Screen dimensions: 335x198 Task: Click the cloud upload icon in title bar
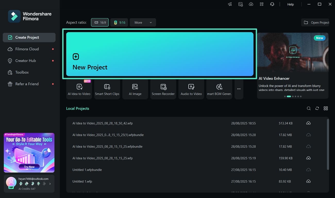pos(251,4)
